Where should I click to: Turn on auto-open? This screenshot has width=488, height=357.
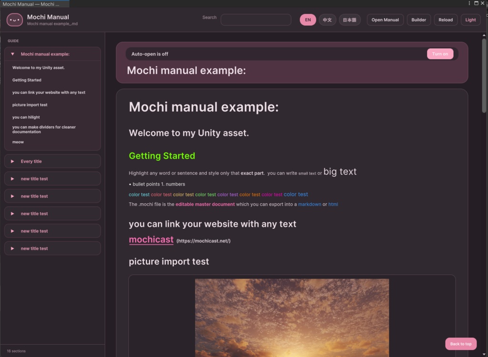[x=440, y=54]
